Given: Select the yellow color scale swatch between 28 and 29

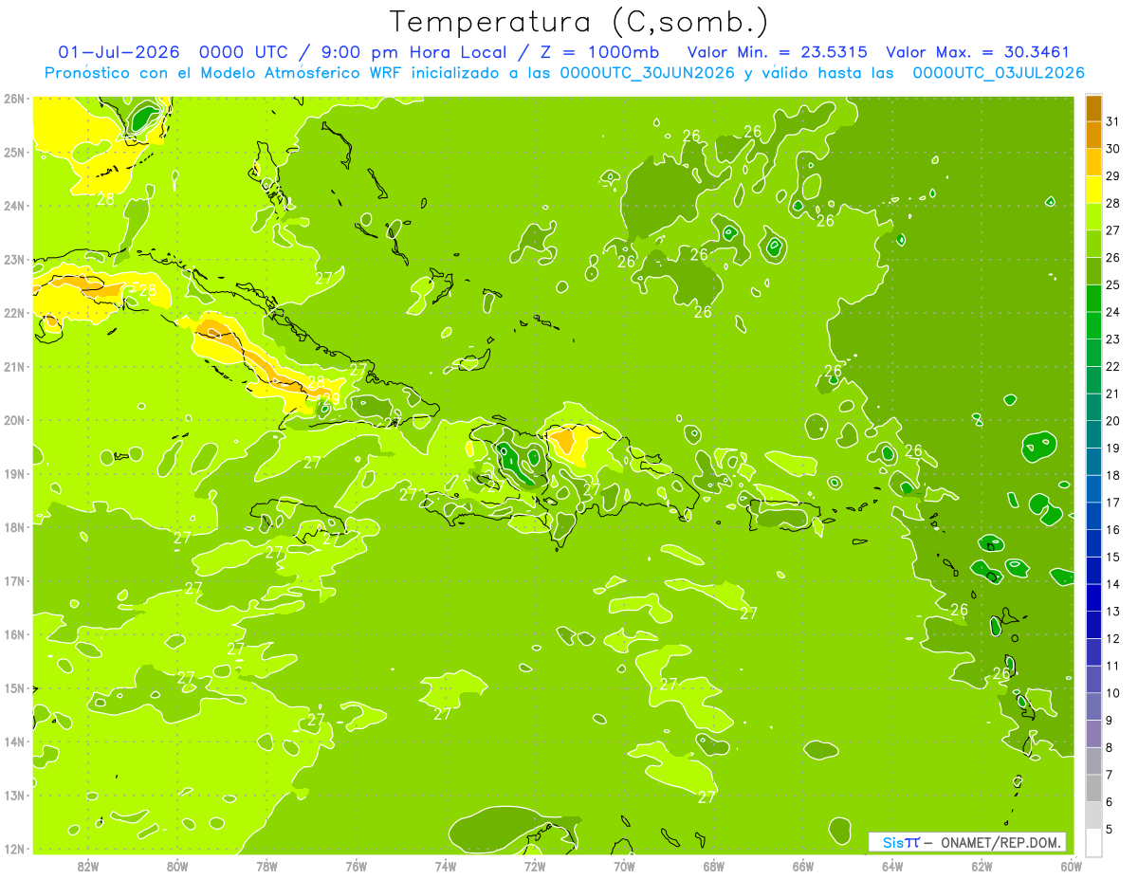Looking at the screenshot, I should (x=1093, y=190).
